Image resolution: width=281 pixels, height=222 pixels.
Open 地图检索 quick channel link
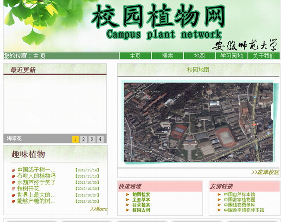click(x=141, y=195)
